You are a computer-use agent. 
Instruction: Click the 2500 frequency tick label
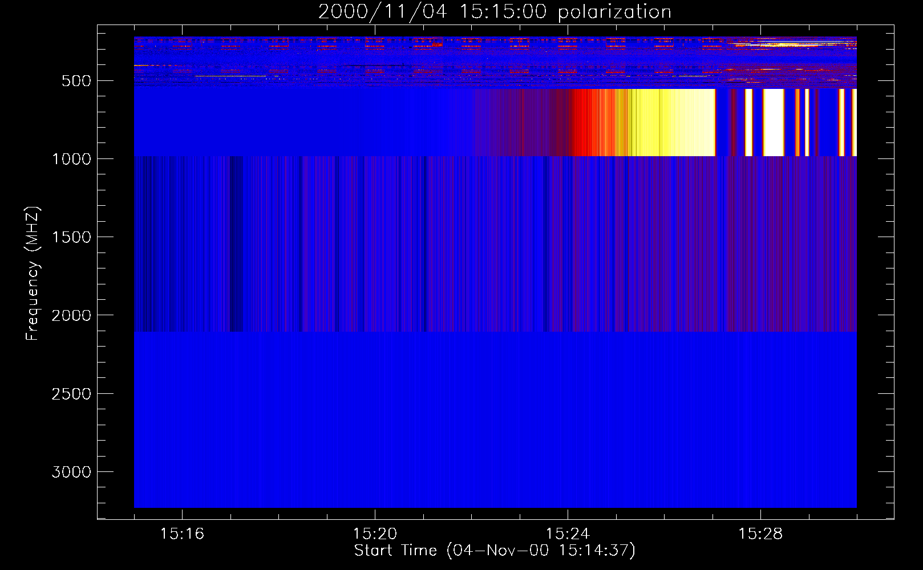[71, 394]
